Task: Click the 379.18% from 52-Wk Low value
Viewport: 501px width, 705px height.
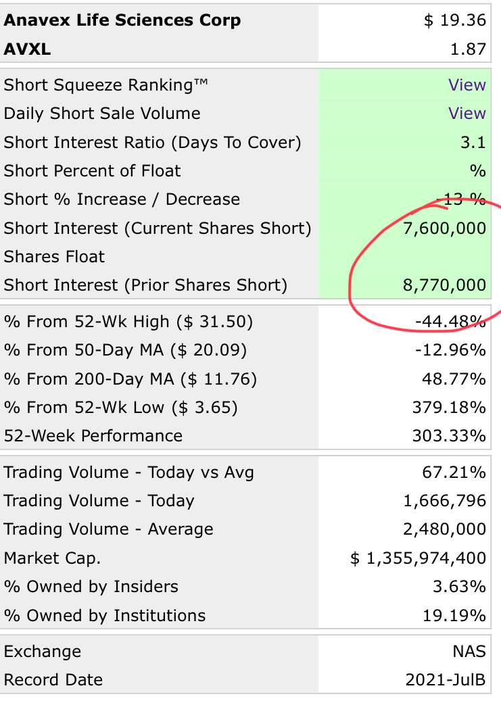Action: 449,408
